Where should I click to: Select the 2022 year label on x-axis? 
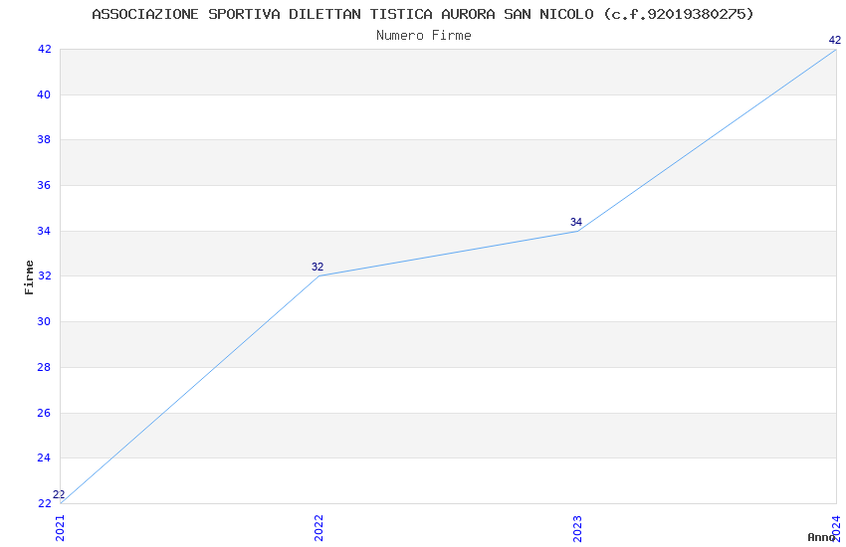click(x=318, y=527)
